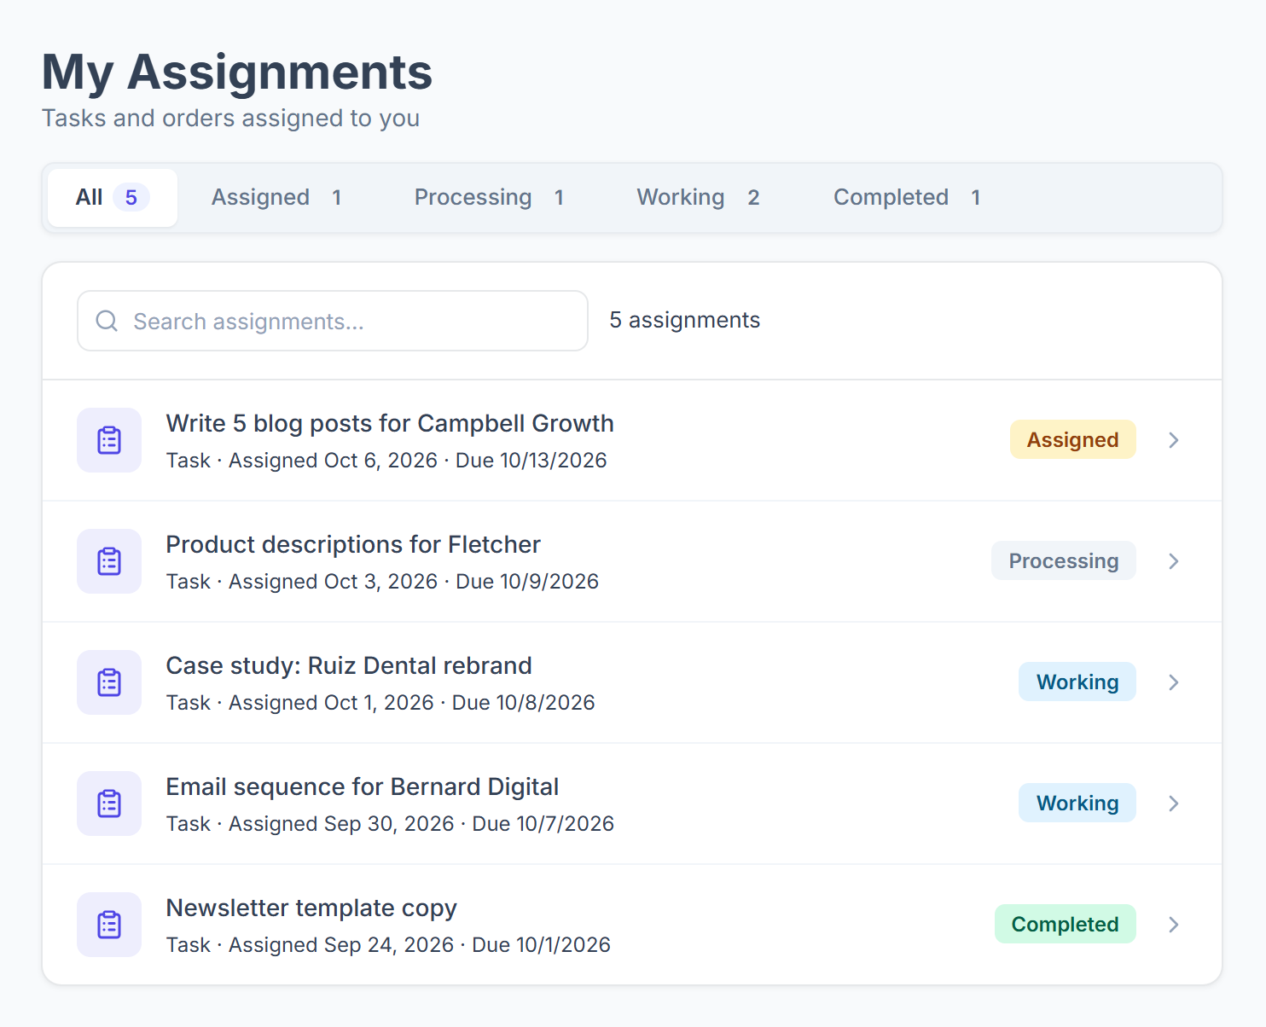Click the Working badge on the Ruiz Dental row
Image resolution: width=1266 pixels, height=1027 pixels.
pyautogui.click(x=1077, y=682)
